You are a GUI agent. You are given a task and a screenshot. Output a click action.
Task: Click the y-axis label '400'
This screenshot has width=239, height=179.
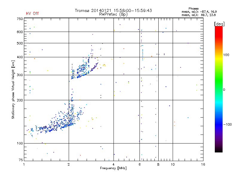click(20, 57)
